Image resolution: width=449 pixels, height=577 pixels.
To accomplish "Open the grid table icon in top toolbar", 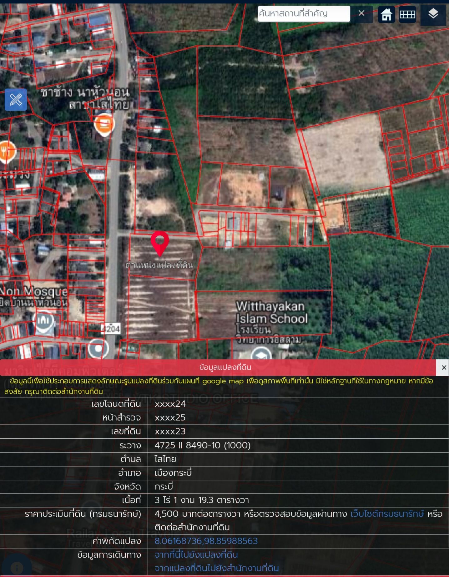I will [x=407, y=14].
